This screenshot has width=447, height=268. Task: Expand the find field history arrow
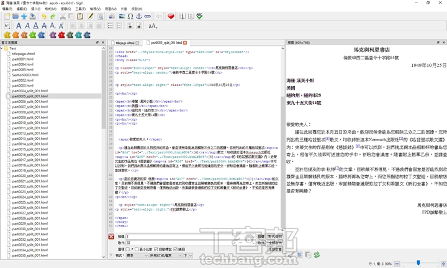[253, 236]
